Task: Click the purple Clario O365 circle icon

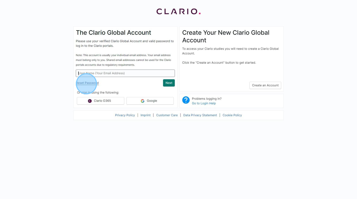Action: coord(90,101)
